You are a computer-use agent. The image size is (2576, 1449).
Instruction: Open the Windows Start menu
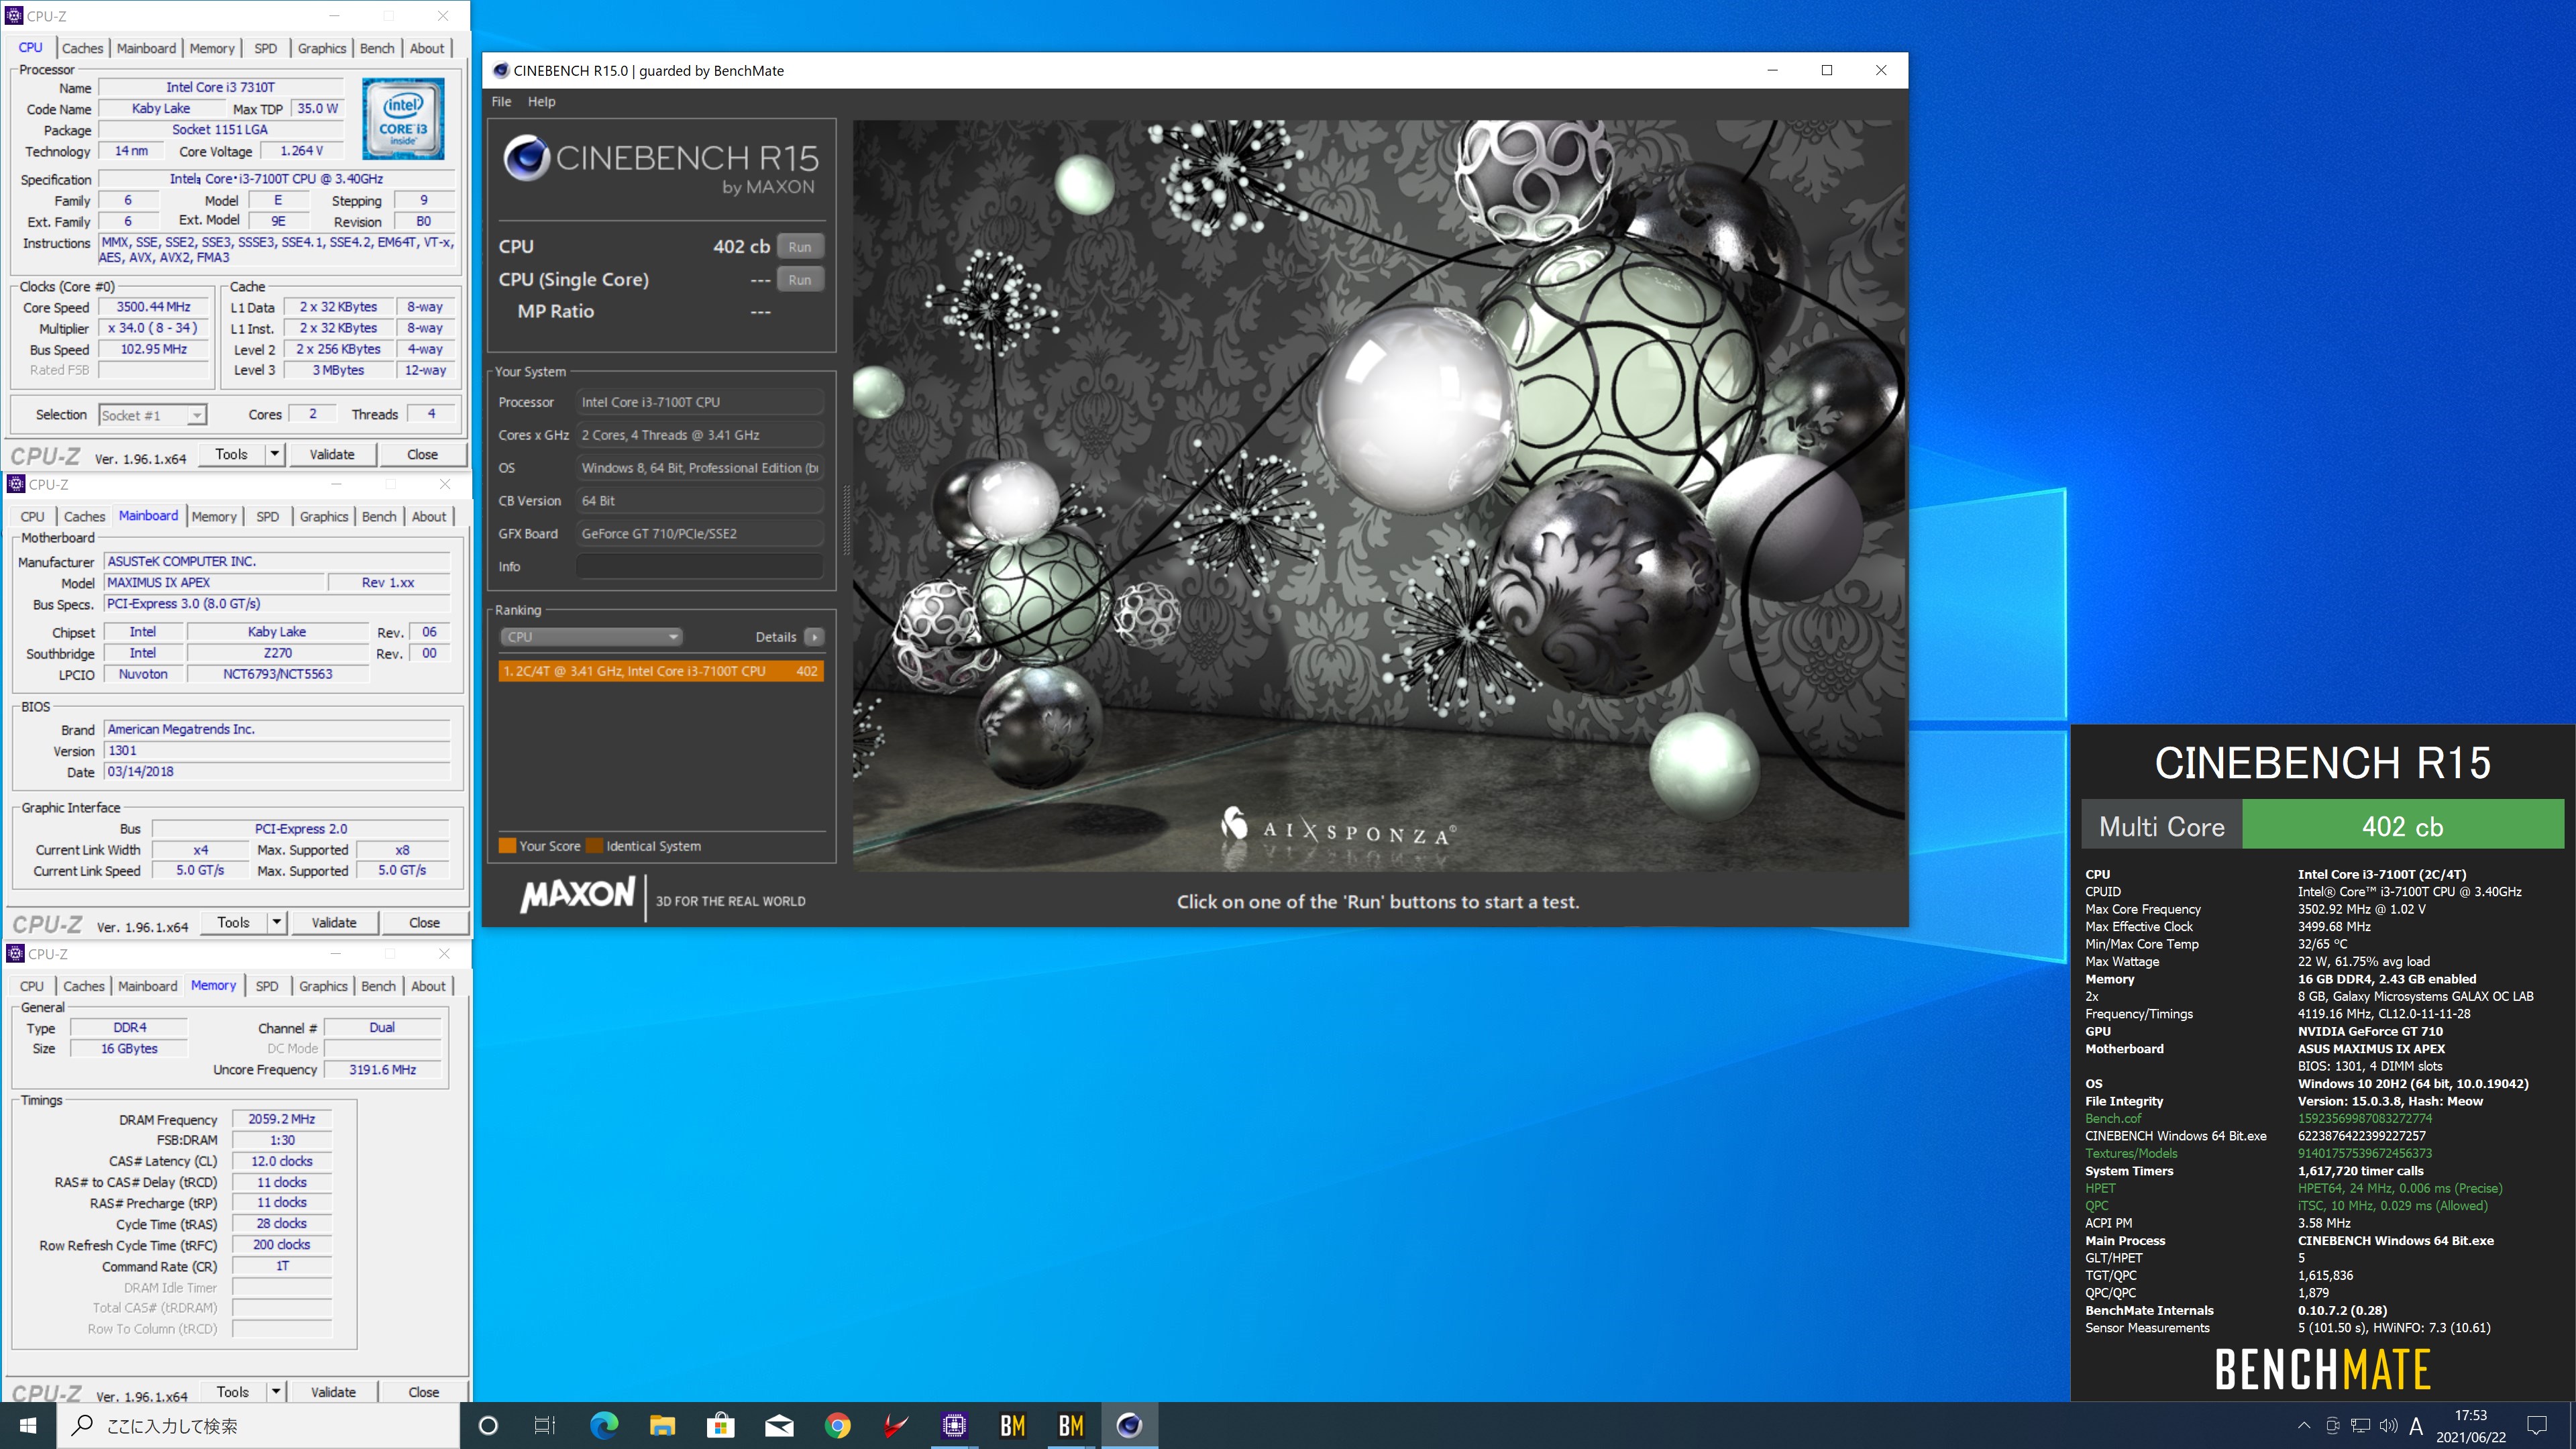[28, 1425]
